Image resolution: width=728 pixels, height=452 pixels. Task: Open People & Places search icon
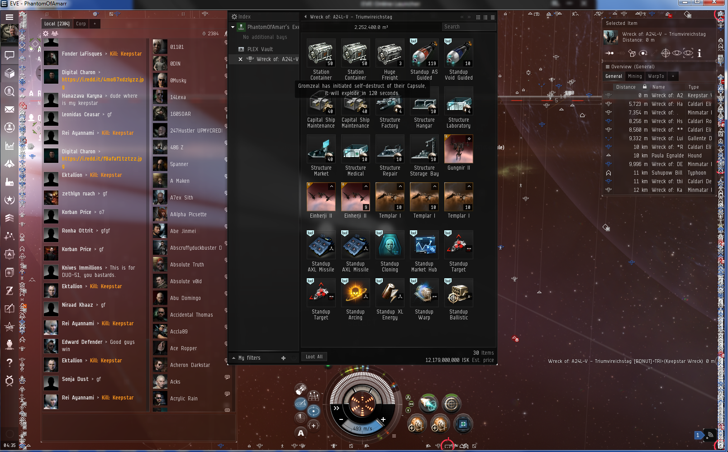pyautogui.click(x=9, y=91)
